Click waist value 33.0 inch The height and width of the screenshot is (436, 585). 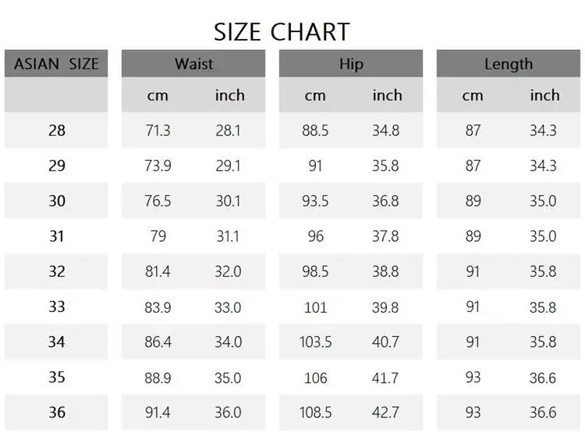point(228,307)
